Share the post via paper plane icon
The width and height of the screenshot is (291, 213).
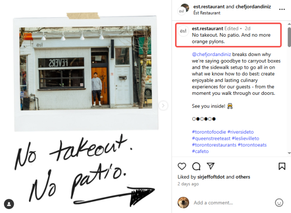click(211, 166)
